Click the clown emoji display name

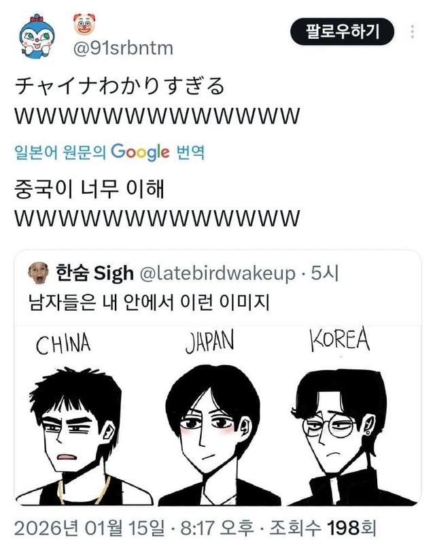pos(84,24)
